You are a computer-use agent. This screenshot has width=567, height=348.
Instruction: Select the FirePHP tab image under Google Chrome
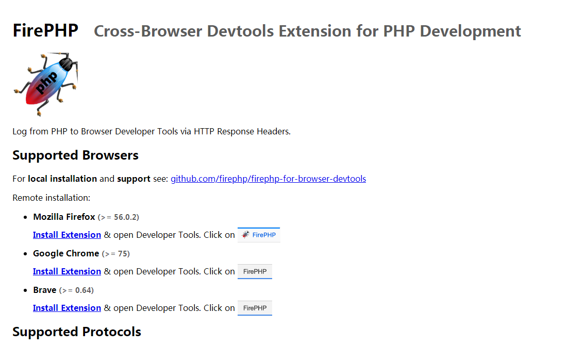(x=255, y=271)
